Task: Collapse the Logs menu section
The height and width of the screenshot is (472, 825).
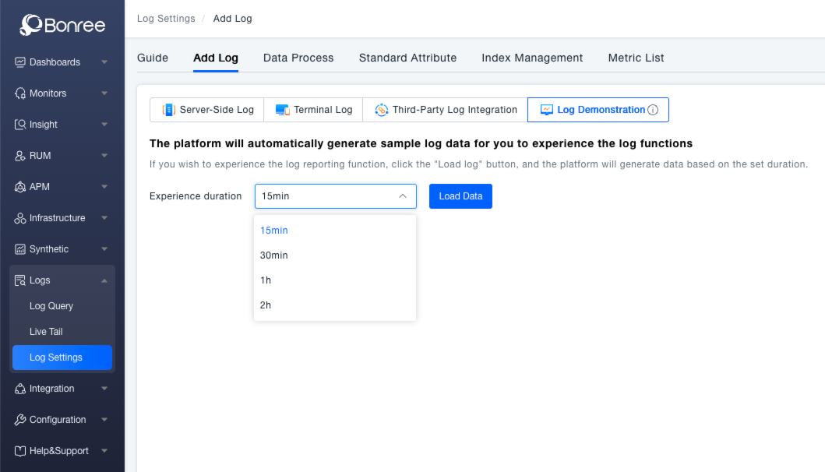Action: coord(104,280)
